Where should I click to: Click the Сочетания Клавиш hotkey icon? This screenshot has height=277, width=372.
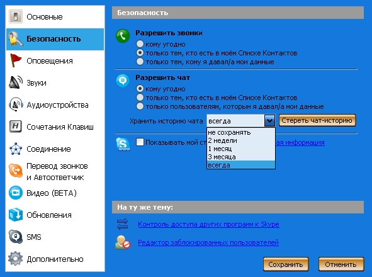[x=16, y=127]
